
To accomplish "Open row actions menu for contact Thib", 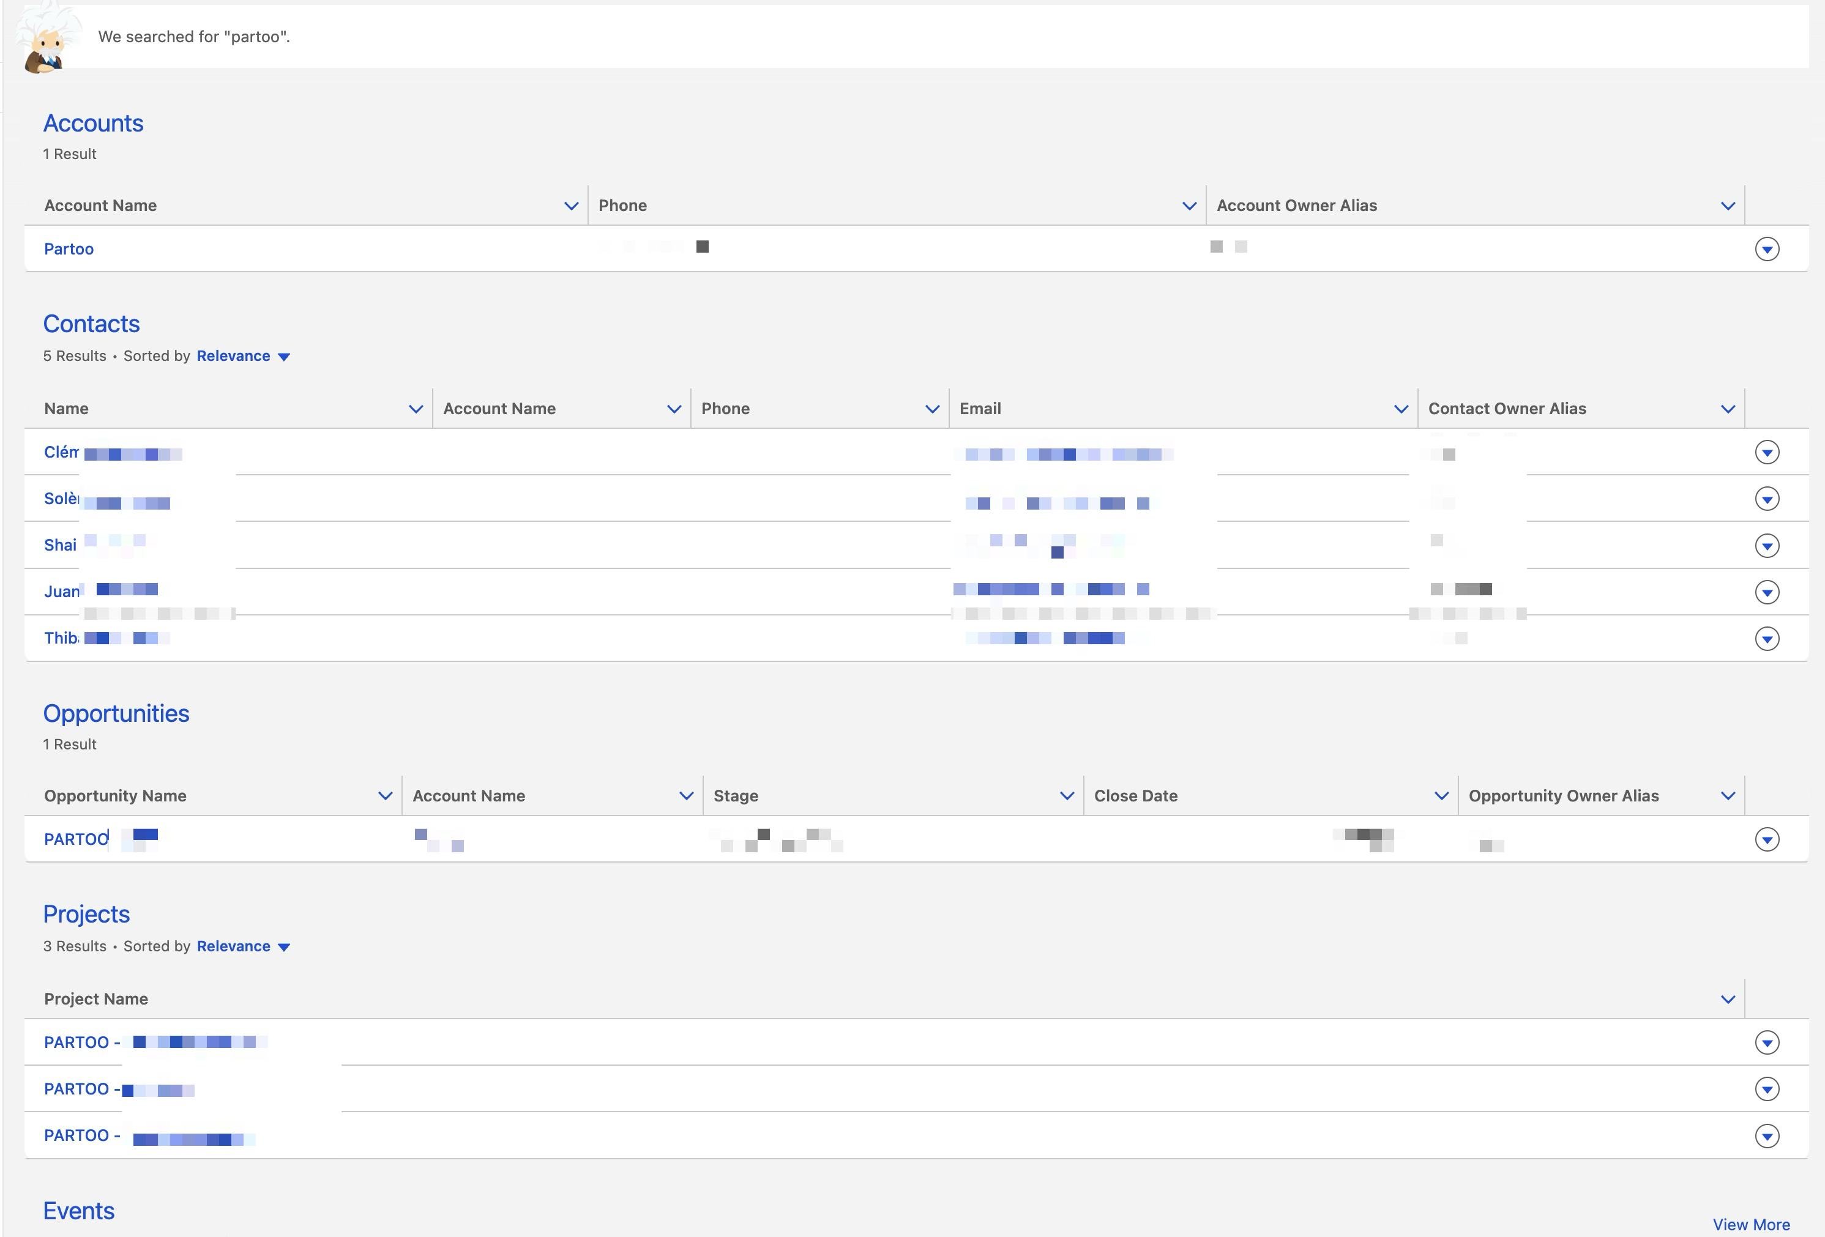I will tap(1767, 638).
